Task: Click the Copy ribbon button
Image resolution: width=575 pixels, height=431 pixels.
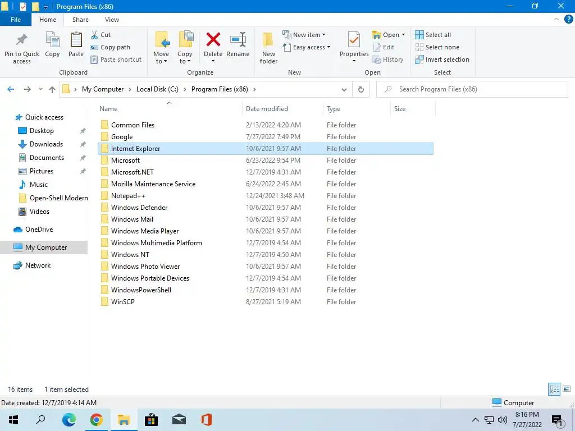Action: [52, 45]
